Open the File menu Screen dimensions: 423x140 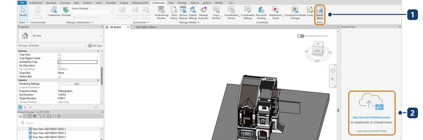click(22, 2)
